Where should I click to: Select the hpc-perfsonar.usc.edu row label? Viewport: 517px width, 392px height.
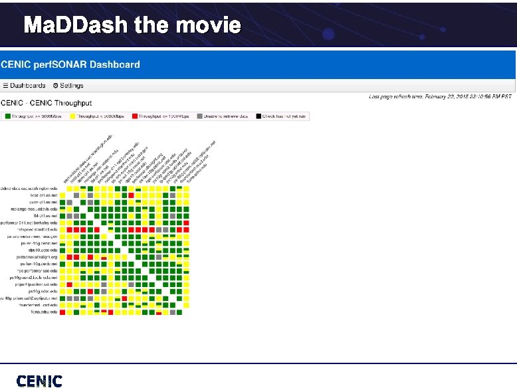tap(37, 270)
